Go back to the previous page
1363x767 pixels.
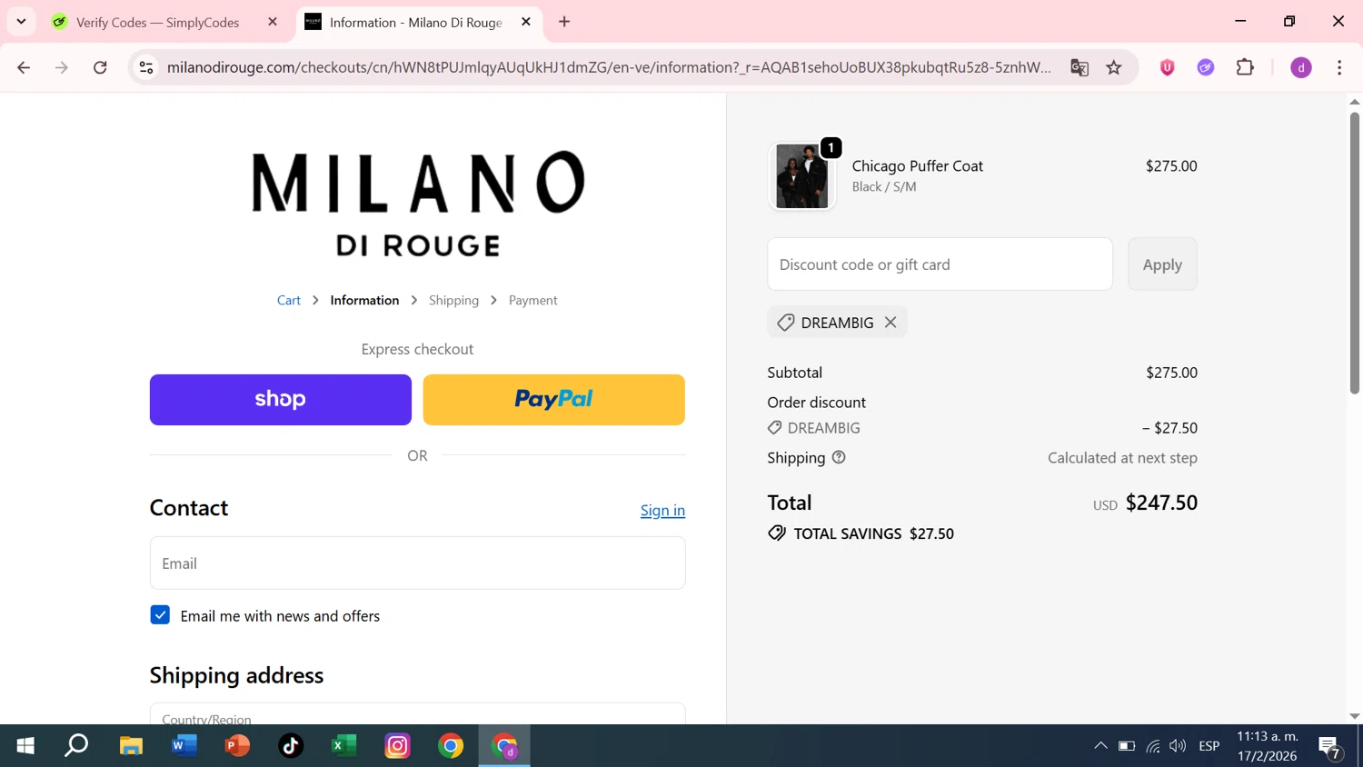click(x=24, y=67)
